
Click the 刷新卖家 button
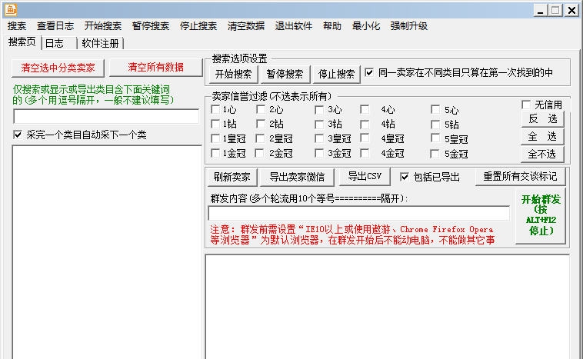[232, 177]
